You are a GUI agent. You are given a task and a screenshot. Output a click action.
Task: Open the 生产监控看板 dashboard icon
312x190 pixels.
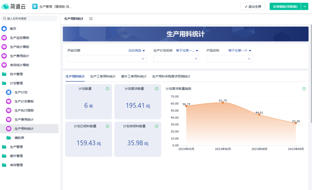click(4, 38)
